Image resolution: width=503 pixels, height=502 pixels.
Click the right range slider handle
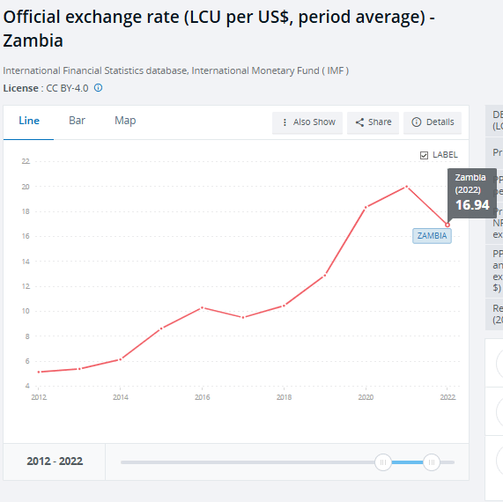432,462
